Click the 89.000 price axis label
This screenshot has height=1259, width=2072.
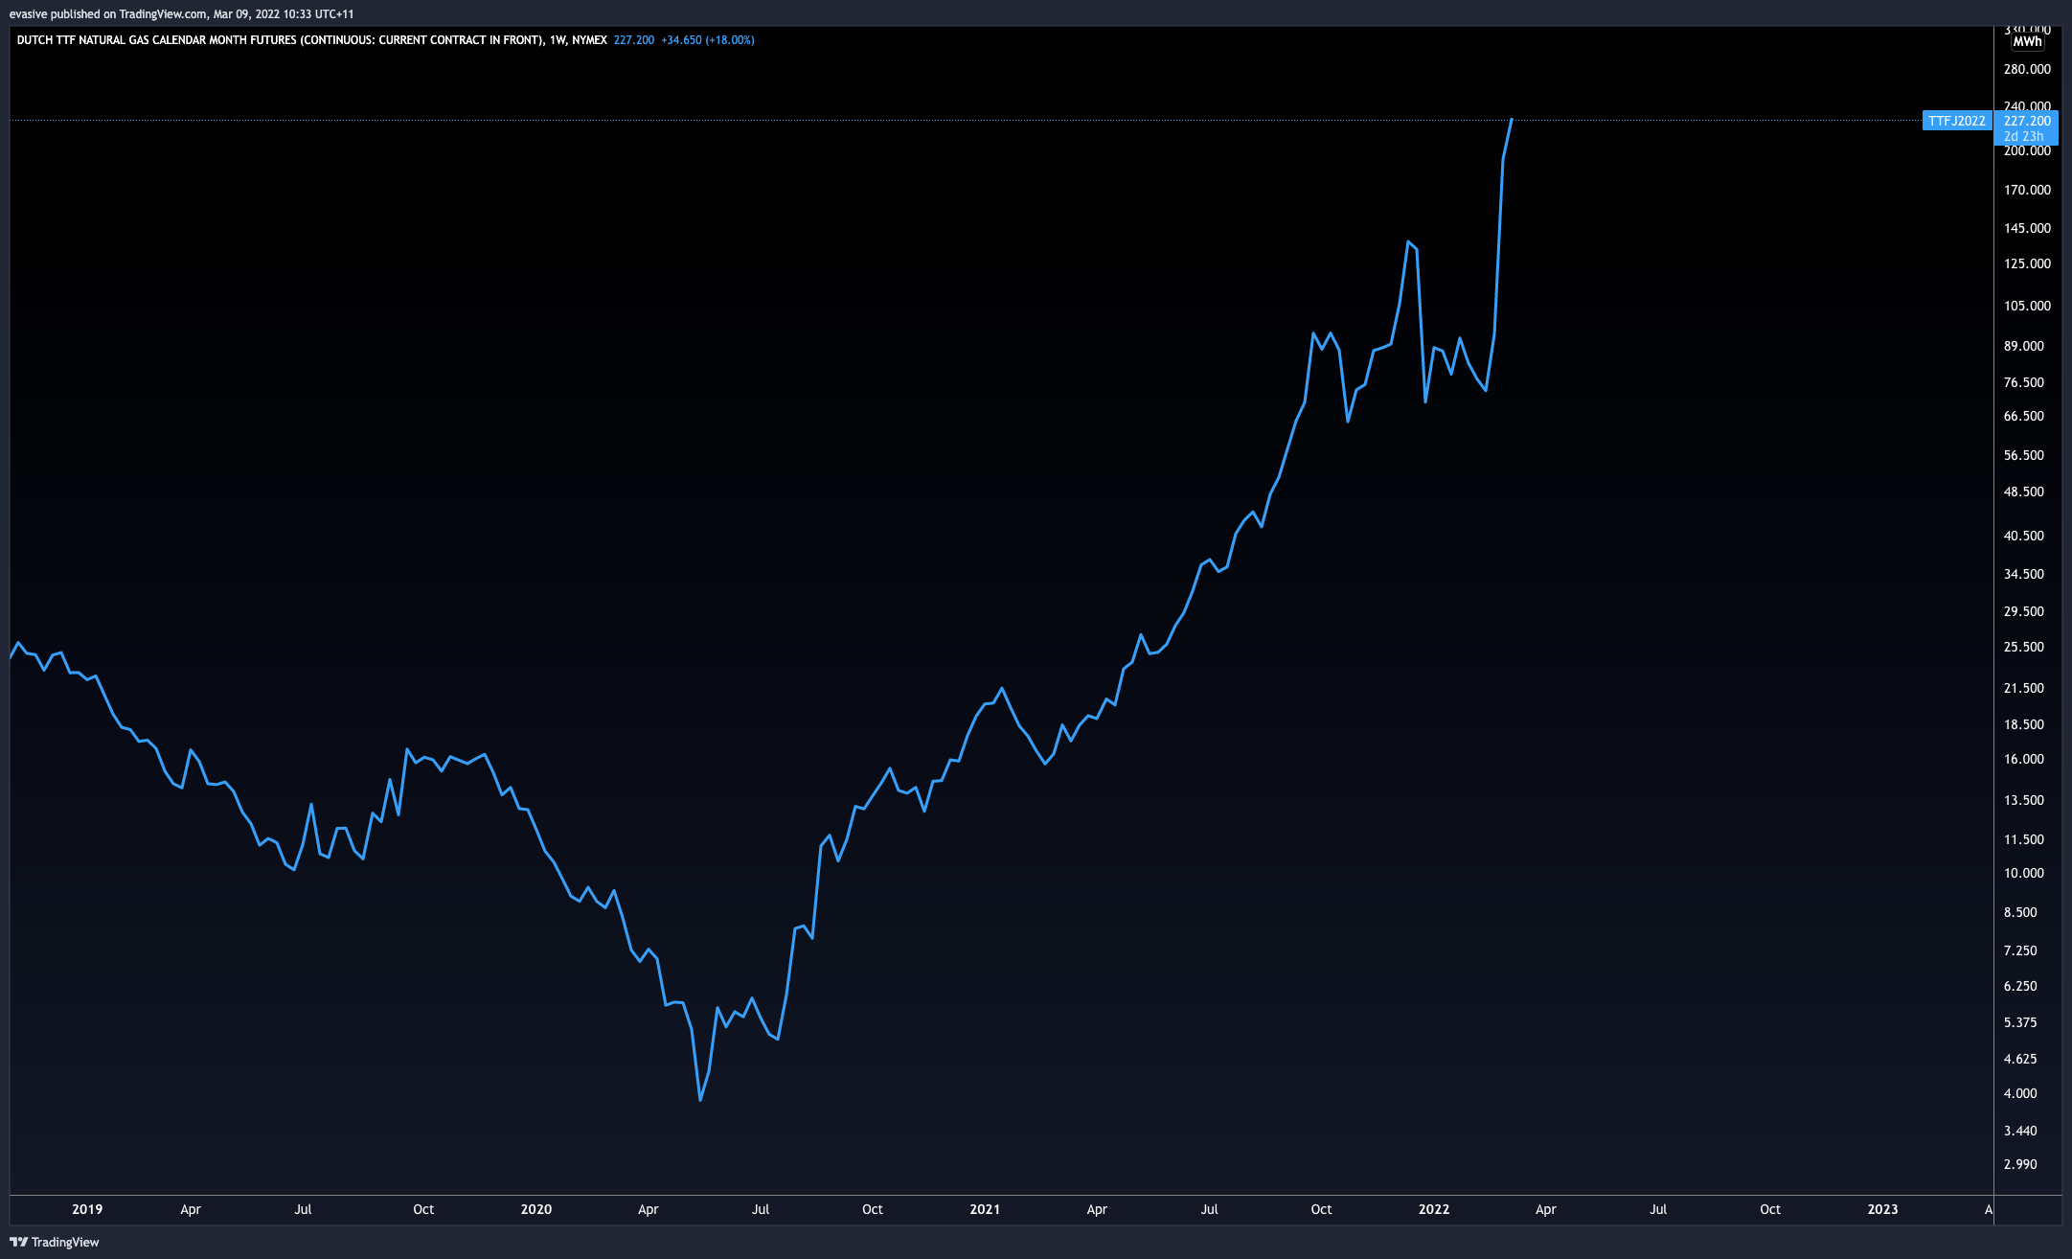click(2024, 346)
